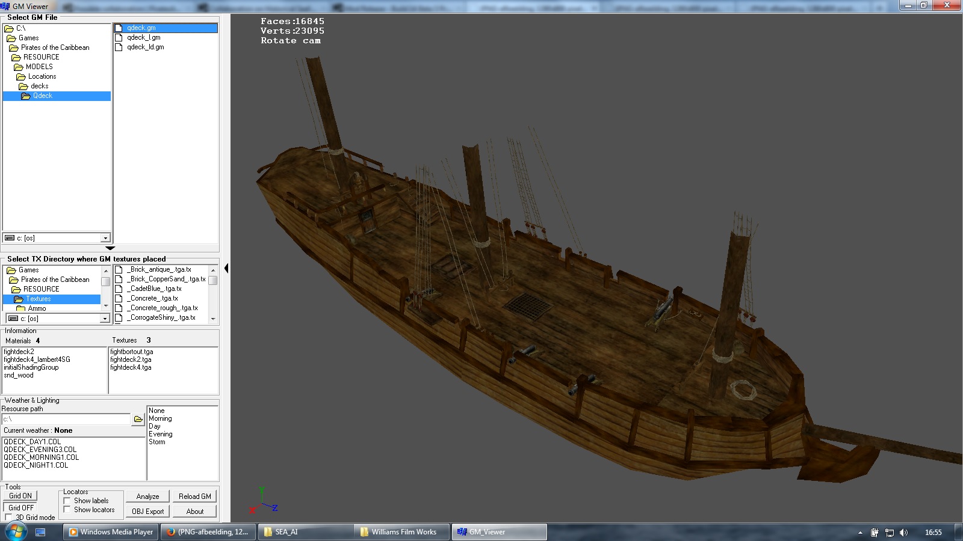Click the Textures folder in TX directory
963x541 pixels.
38,299
